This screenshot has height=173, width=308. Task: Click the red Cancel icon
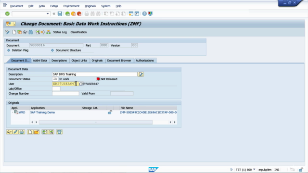(x=79, y=13)
